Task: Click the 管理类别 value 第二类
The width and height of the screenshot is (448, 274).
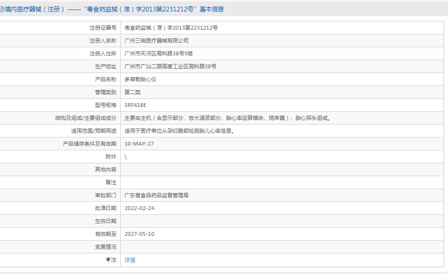Action: pyautogui.click(x=133, y=92)
